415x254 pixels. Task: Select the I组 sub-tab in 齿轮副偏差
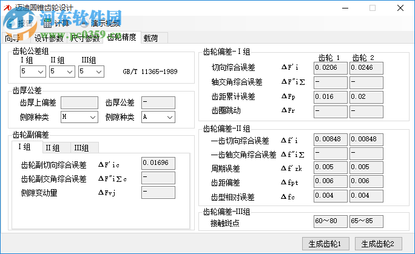pos(27,147)
